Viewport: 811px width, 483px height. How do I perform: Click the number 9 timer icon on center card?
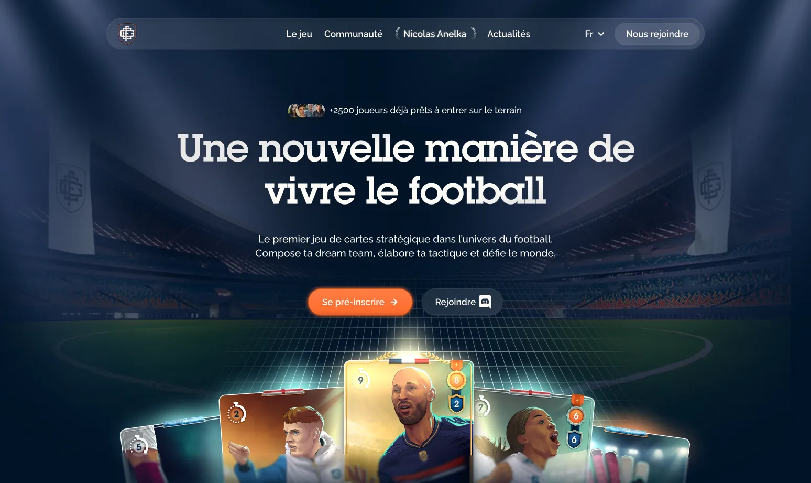pyautogui.click(x=360, y=380)
